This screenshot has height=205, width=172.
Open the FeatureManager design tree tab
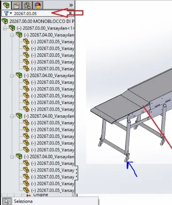(x=6, y=5)
